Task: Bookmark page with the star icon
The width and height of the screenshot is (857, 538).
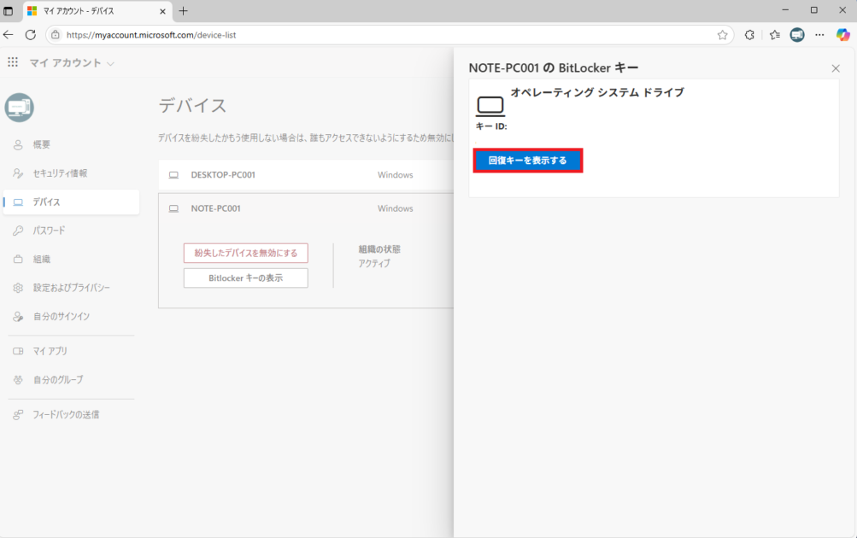Action: pyautogui.click(x=723, y=35)
